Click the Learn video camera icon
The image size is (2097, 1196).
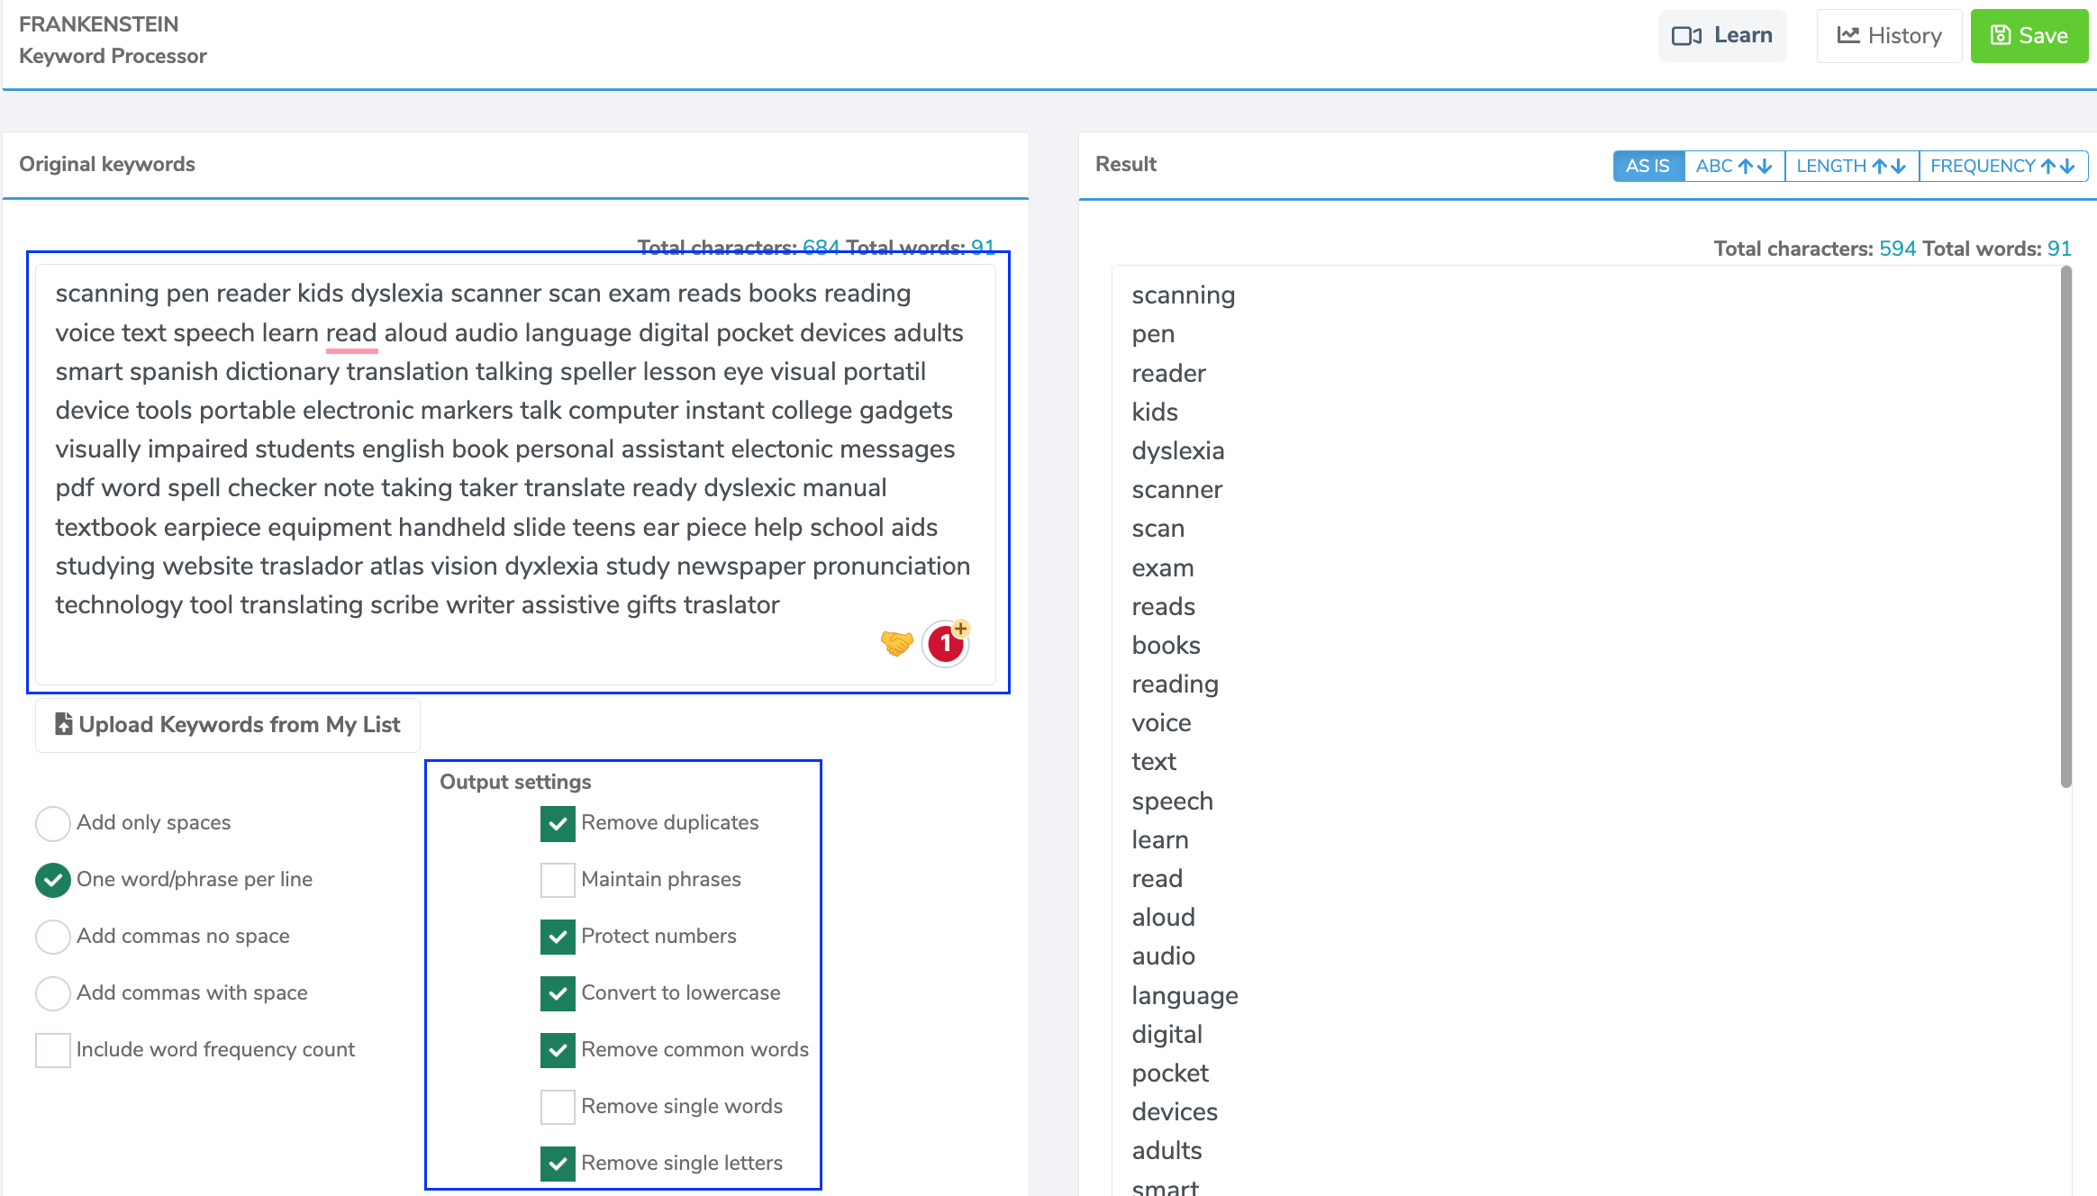(1686, 36)
